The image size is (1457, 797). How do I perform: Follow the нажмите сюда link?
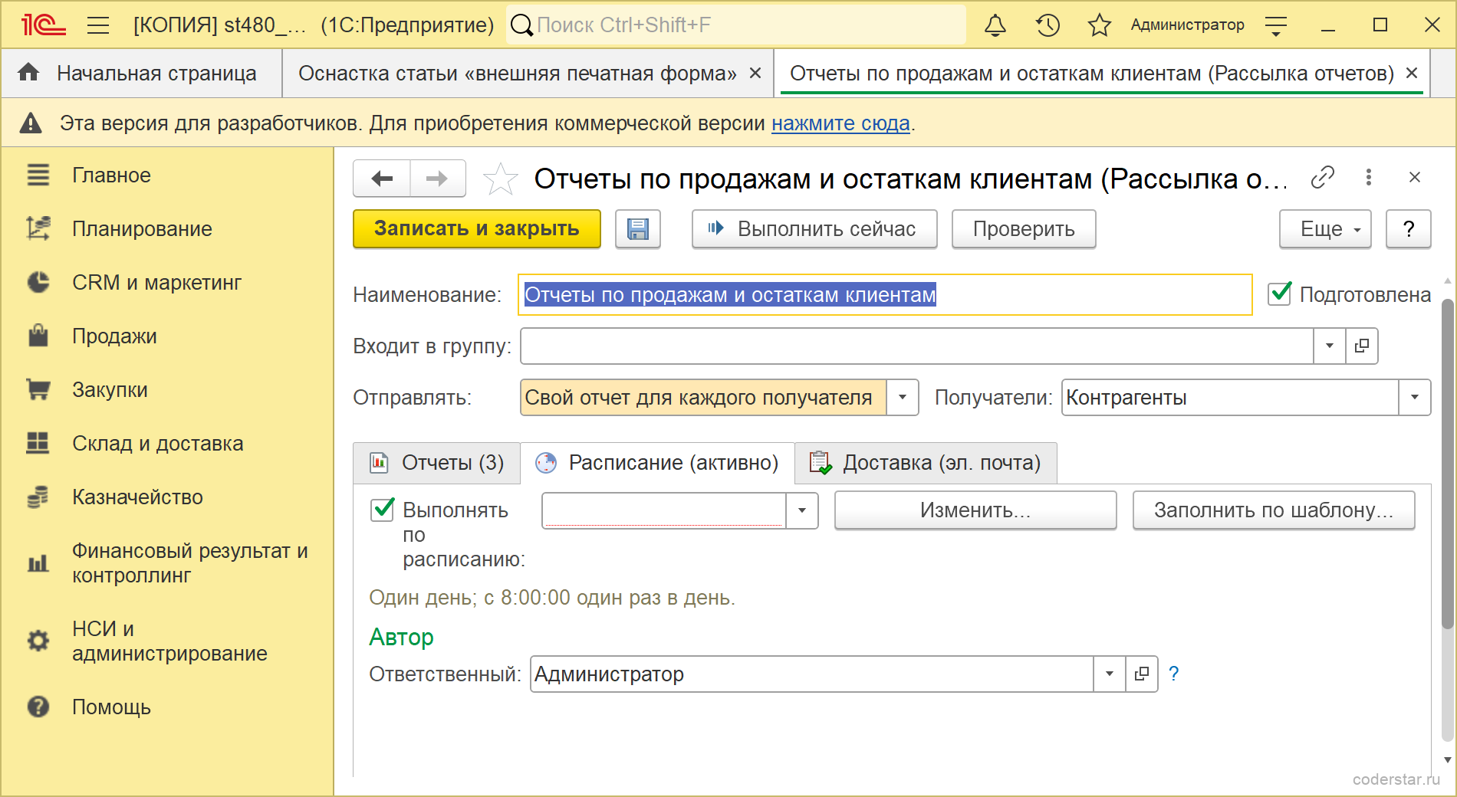pos(840,123)
